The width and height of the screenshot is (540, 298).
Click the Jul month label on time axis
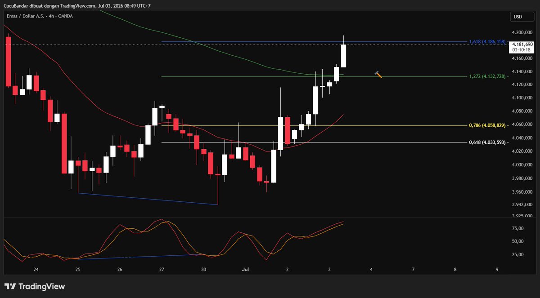pos(246,270)
